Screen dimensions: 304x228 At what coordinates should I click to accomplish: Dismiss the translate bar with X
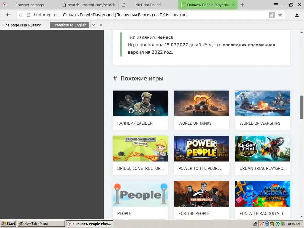tap(101, 25)
